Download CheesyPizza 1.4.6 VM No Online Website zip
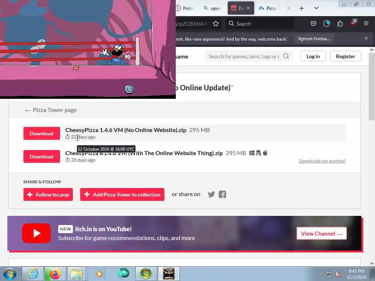375x281 pixels. (42, 133)
